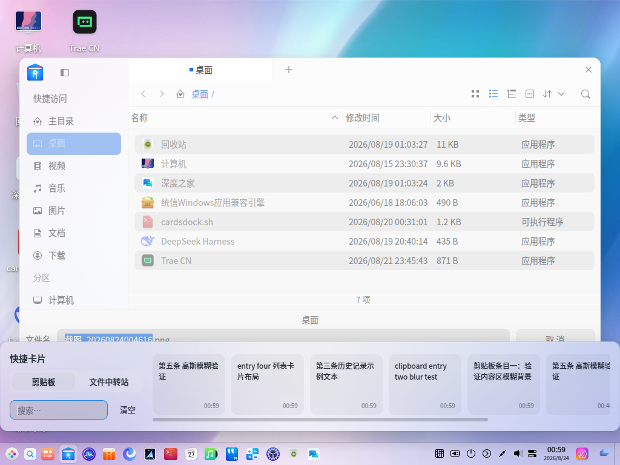Open the launcher in the taskbar
This screenshot has width=620, height=465.
coord(12,454)
